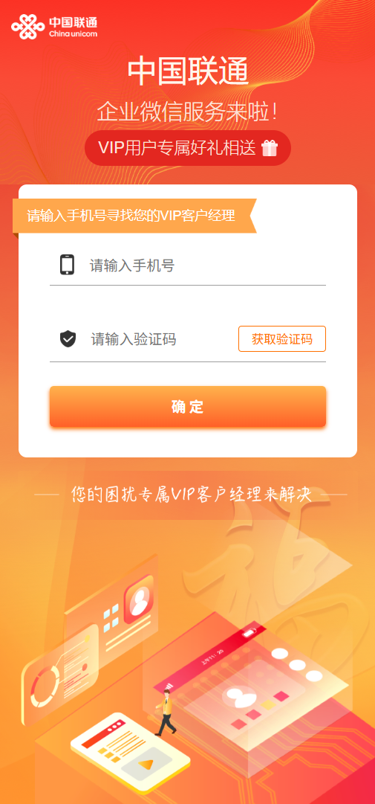Click the battery icon on illustrated phone screen
The width and height of the screenshot is (375, 804).
pyautogui.click(x=250, y=632)
